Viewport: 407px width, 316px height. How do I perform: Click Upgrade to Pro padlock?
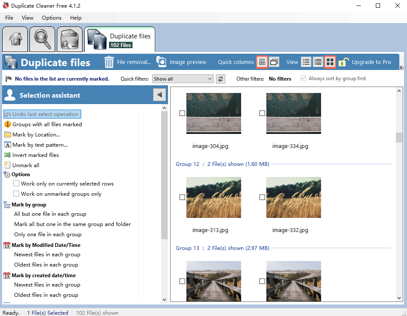tap(343, 62)
